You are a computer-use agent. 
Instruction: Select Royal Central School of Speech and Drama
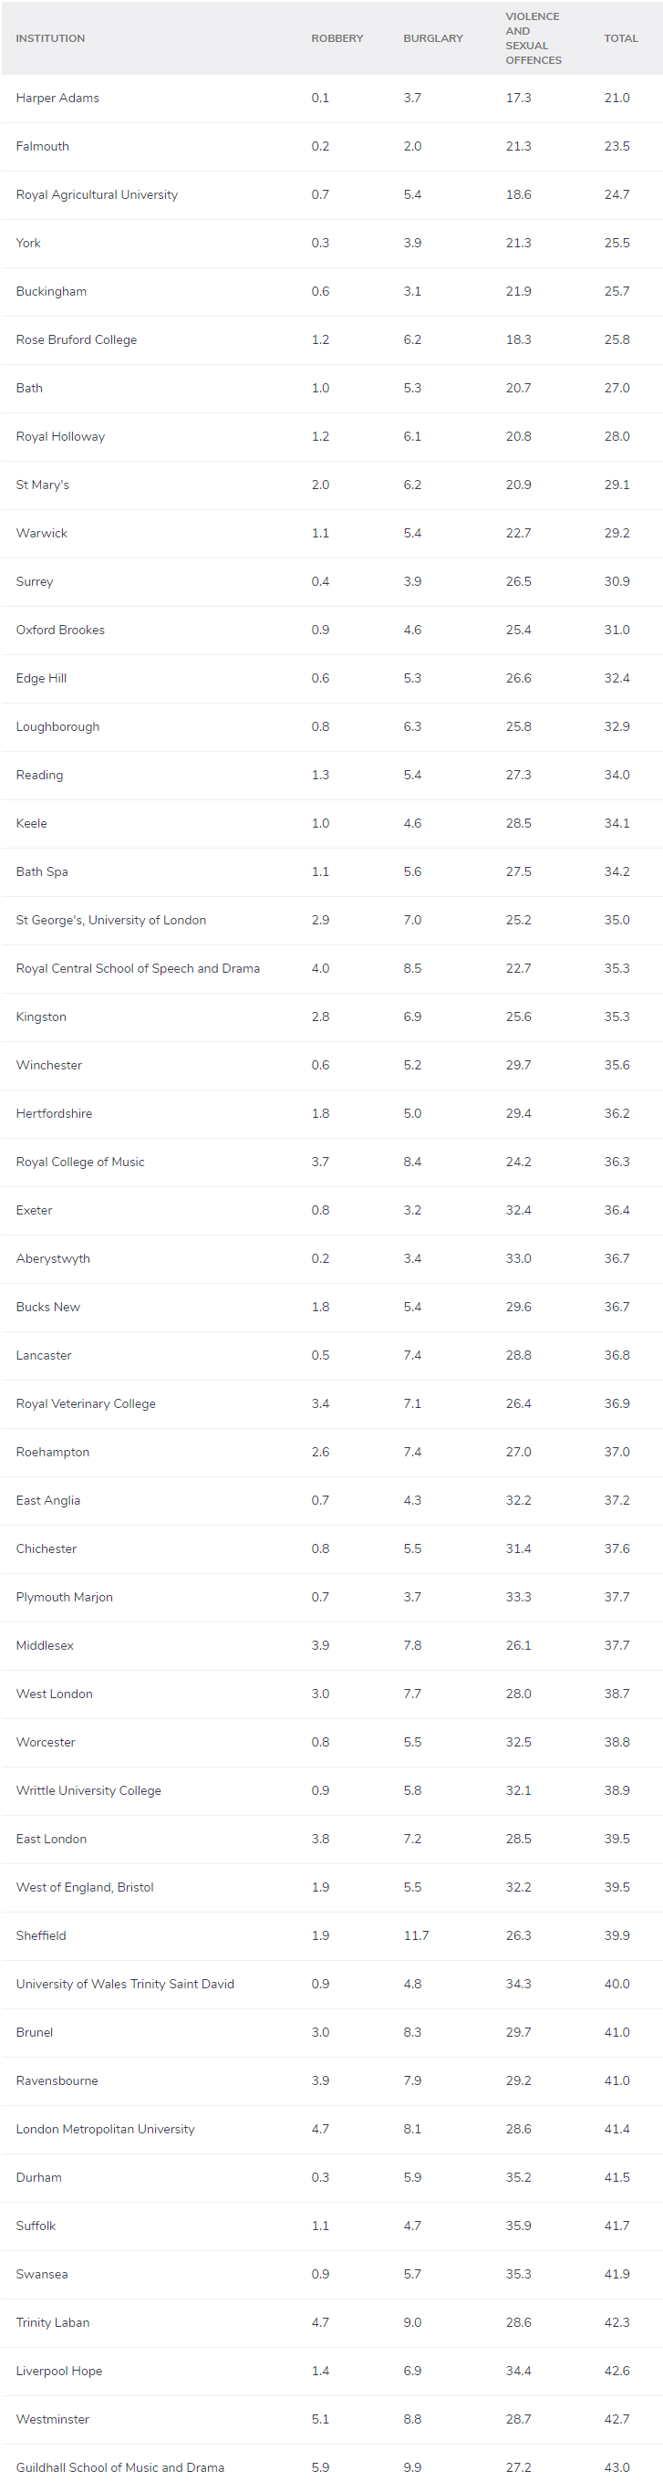point(139,968)
